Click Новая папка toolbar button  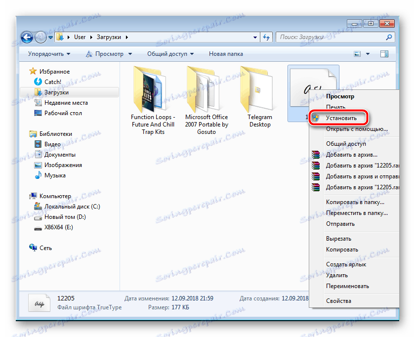225,54
